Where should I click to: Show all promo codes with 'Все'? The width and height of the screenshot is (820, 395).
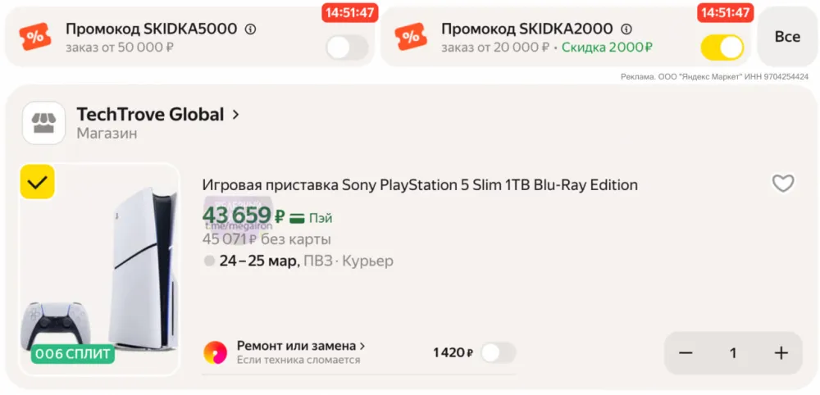(x=787, y=37)
